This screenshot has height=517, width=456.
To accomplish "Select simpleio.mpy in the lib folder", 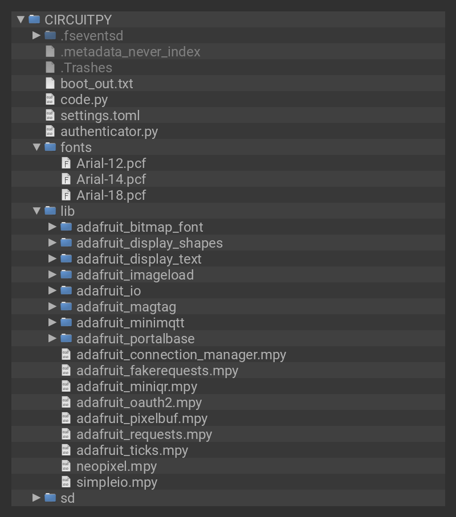I will click(116, 482).
